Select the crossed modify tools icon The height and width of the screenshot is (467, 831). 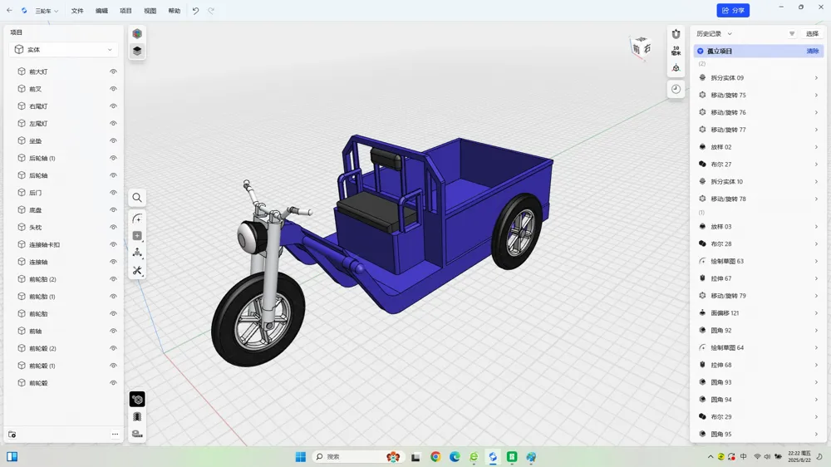(x=137, y=270)
